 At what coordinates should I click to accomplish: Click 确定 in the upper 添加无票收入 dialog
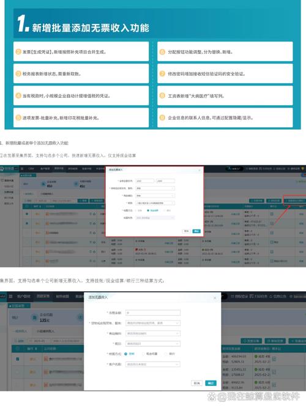click(x=196, y=231)
